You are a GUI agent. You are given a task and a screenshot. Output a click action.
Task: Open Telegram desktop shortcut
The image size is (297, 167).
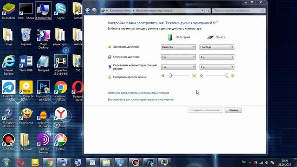[x=8, y=89]
